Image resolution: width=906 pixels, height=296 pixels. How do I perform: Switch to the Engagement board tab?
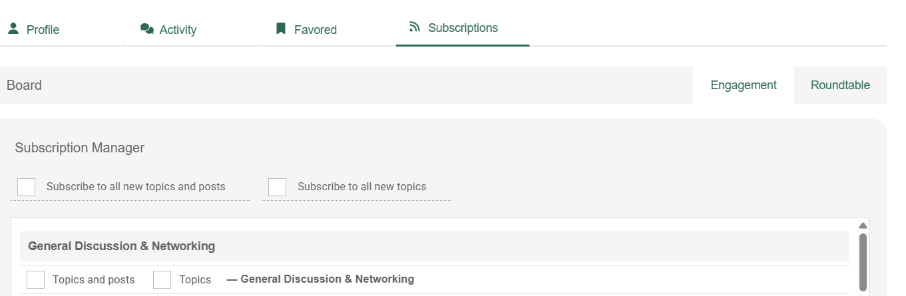[744, 85]
